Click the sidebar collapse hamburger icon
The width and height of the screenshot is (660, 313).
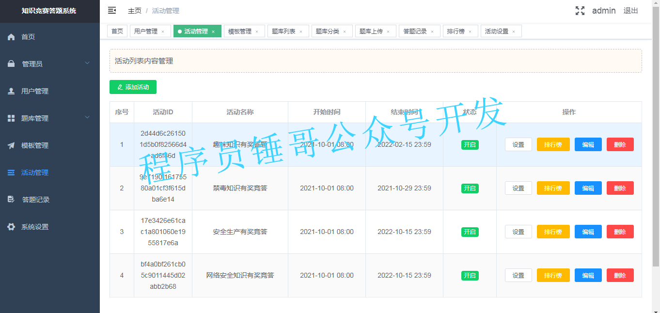tap(112, 10)
